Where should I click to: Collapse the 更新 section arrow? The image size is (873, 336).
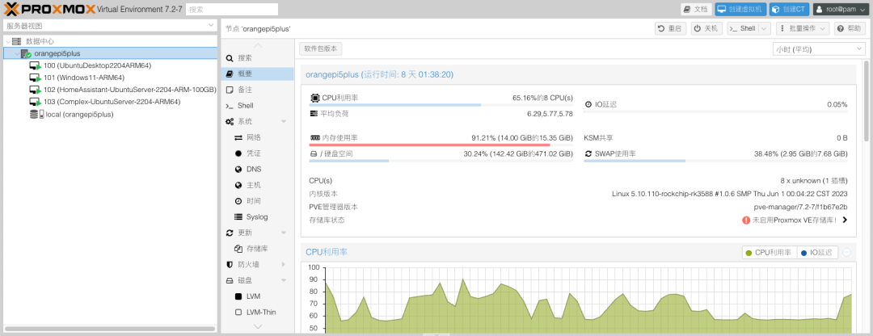[x=284, y=233]
